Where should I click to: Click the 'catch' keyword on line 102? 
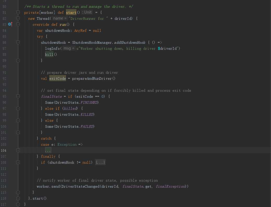(x=46, y=138)
